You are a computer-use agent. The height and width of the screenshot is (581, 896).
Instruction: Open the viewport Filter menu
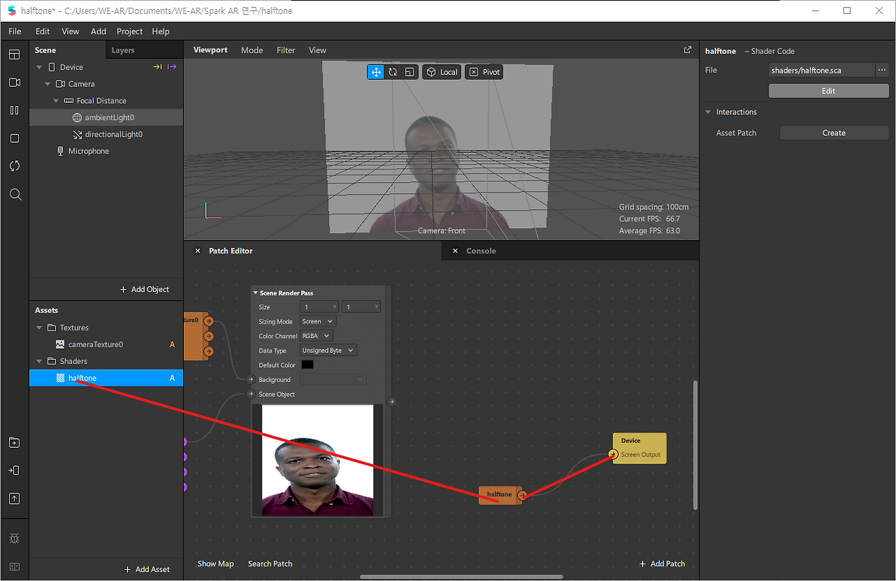[286, 50]
